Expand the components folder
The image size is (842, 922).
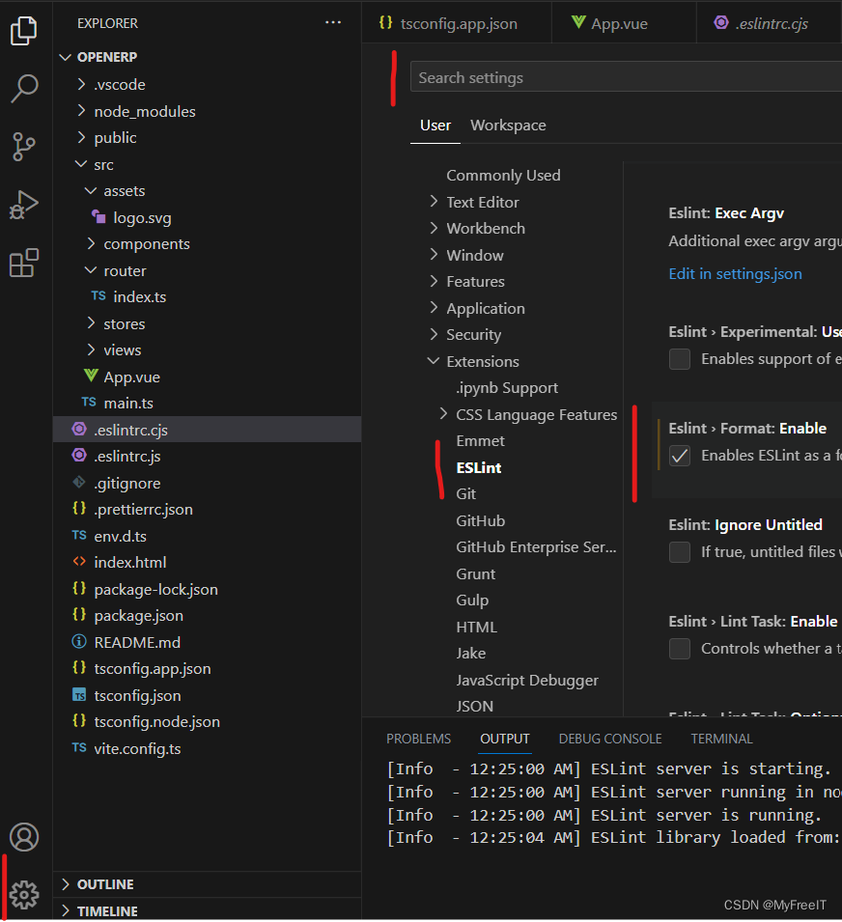tap(91, 243)
